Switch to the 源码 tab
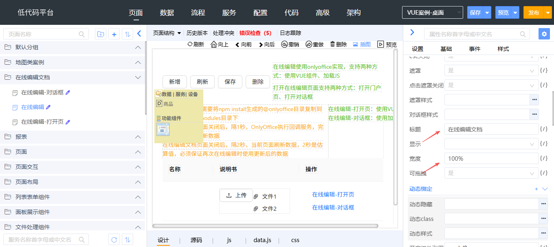This screenshot has height=247, width=554. [196, 240]
